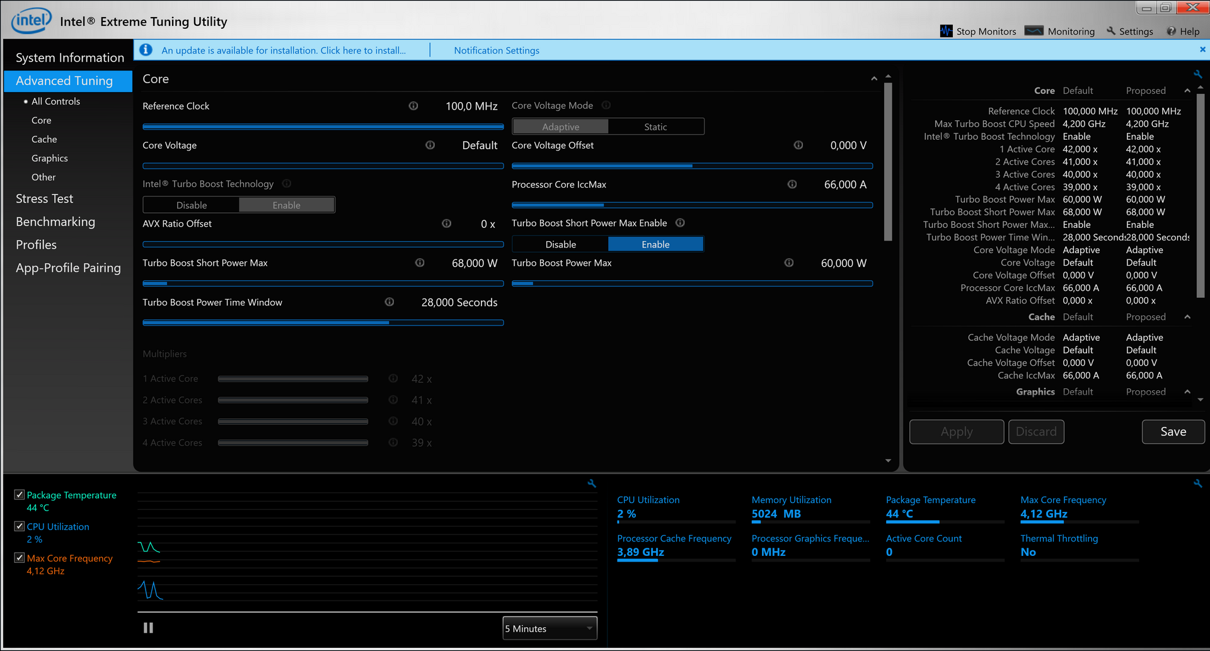Disable Intel Turbo Boost Technology
The height and width of the screenshot is (651, 1210).
(192, 205)
